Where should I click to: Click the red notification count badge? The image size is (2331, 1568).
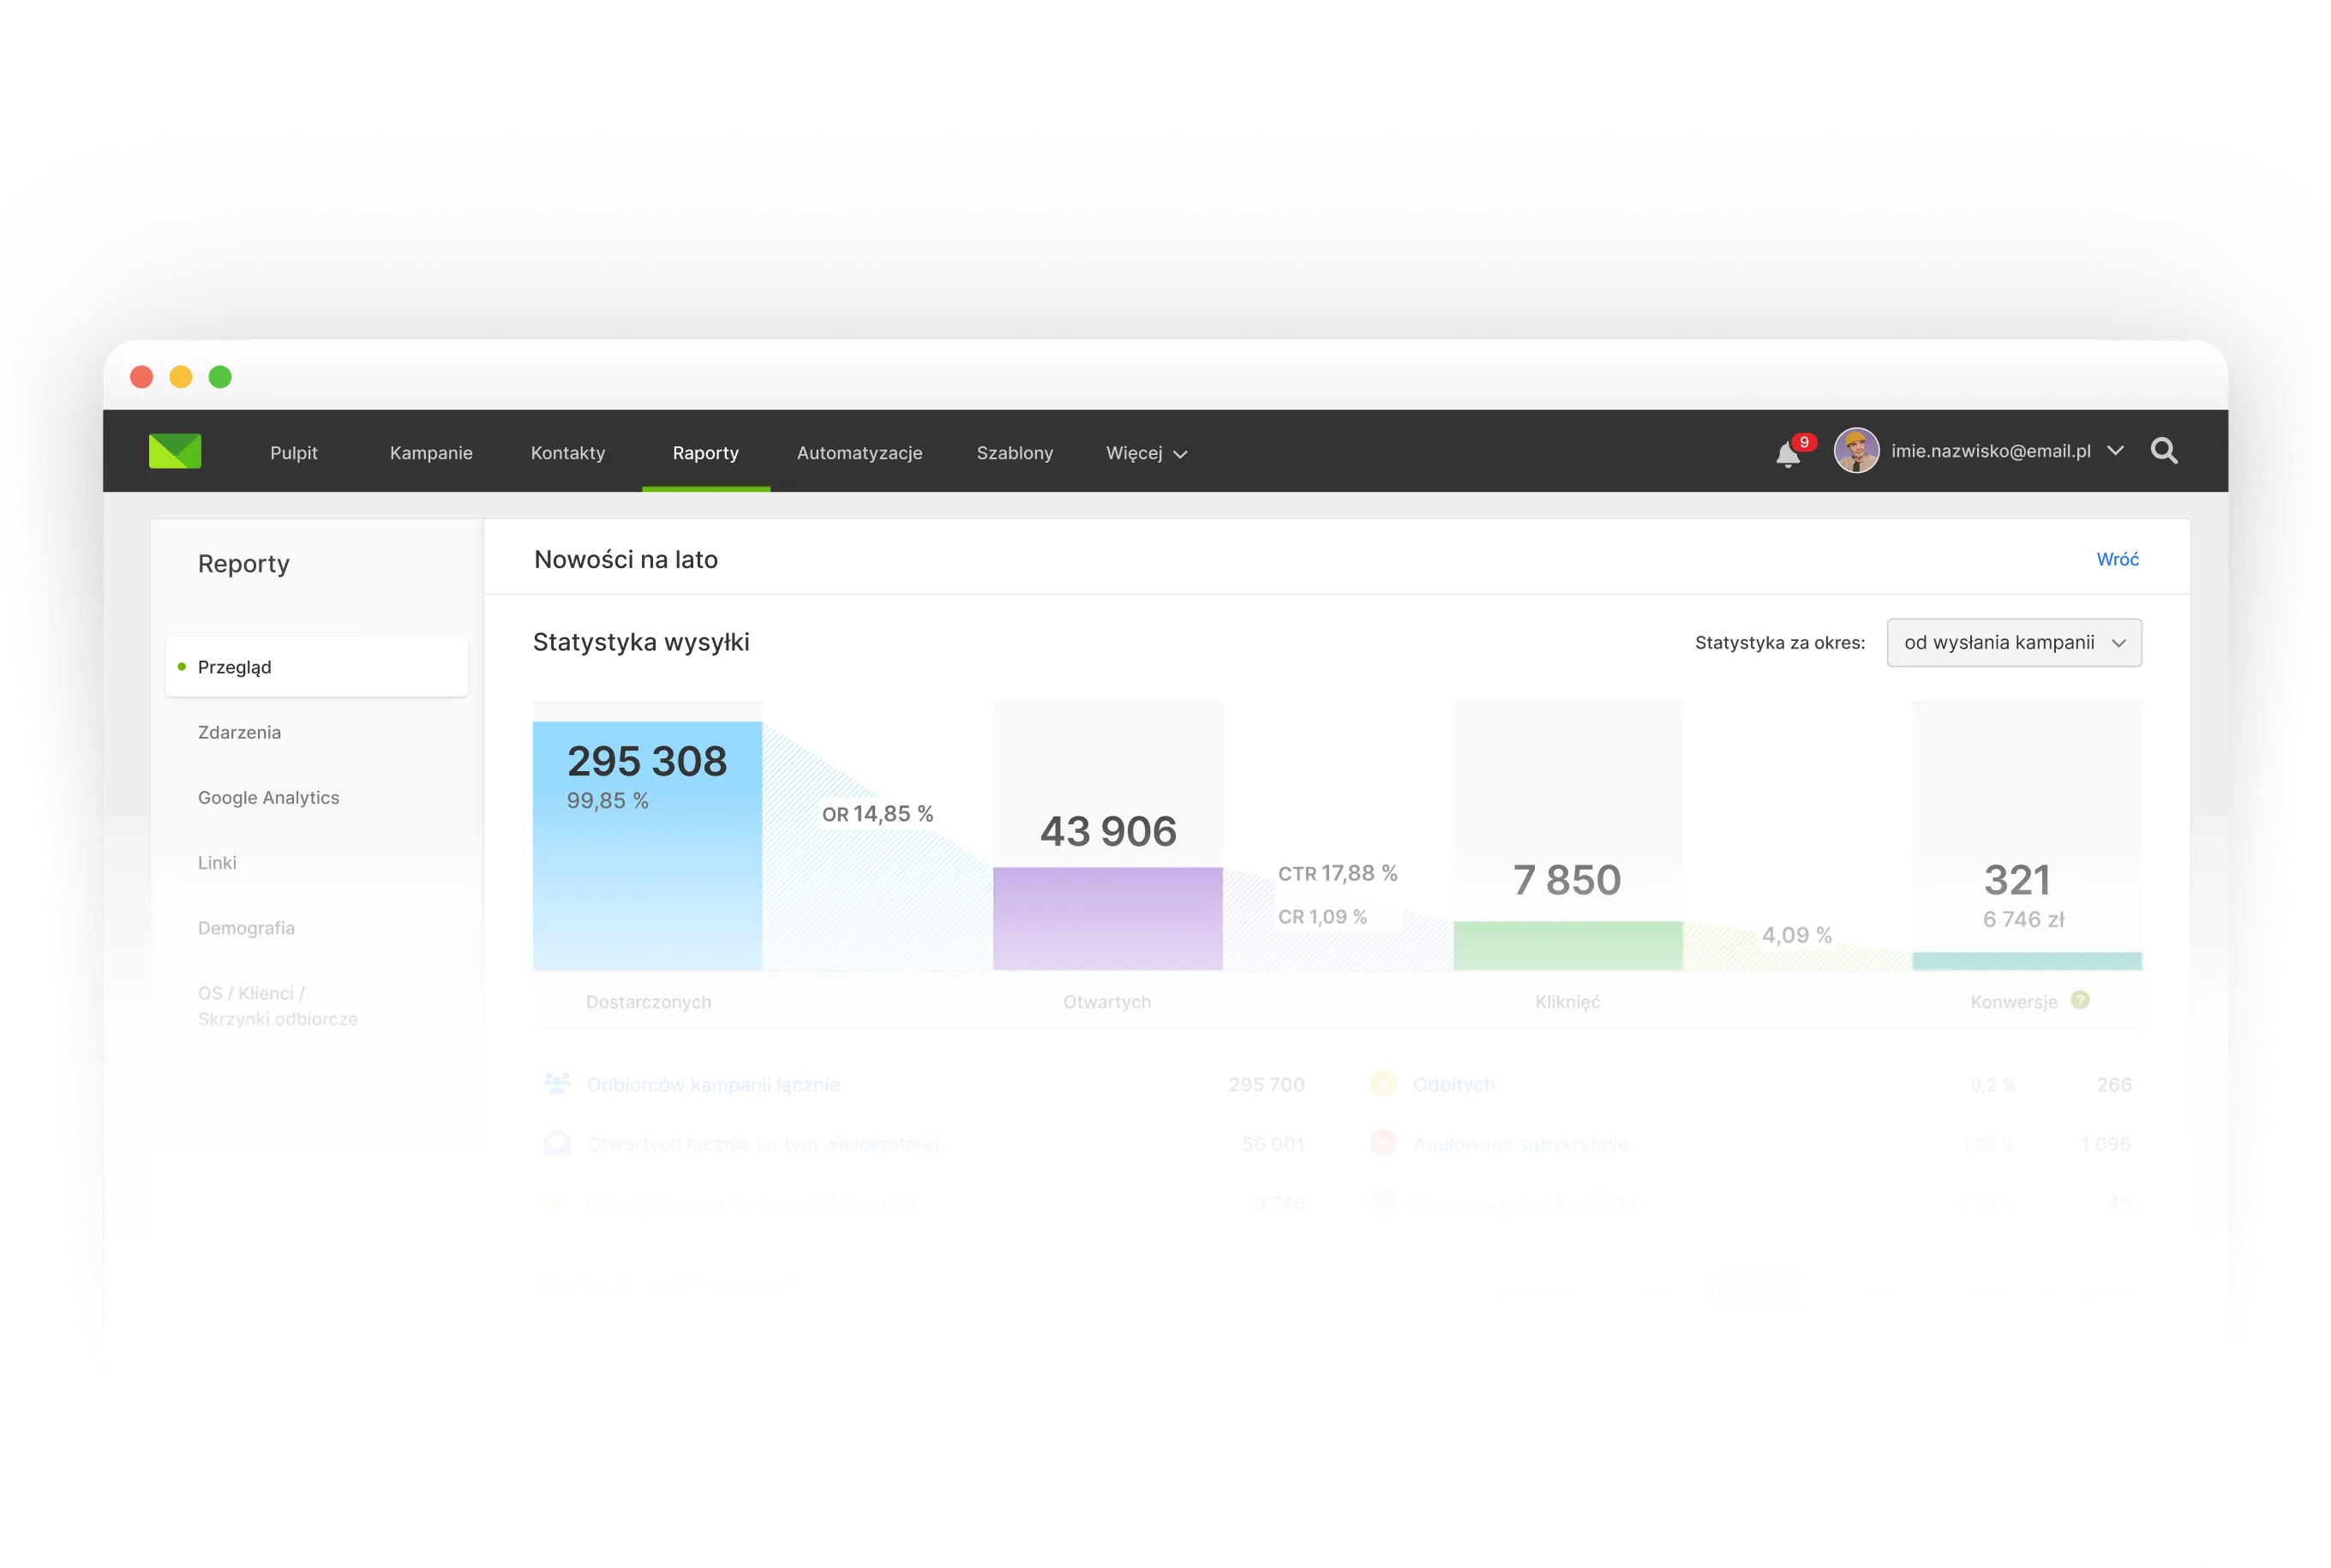coord(1804,442)
